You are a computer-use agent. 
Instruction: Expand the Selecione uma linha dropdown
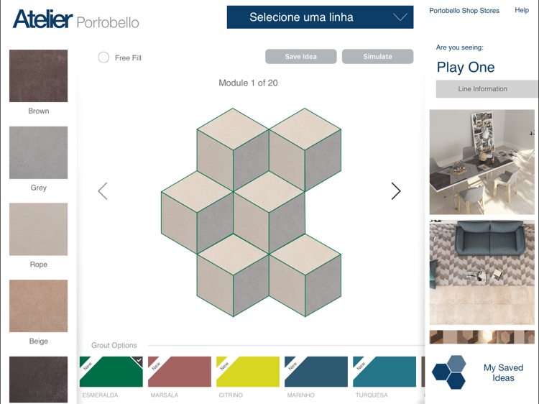[x=320, y=17]
